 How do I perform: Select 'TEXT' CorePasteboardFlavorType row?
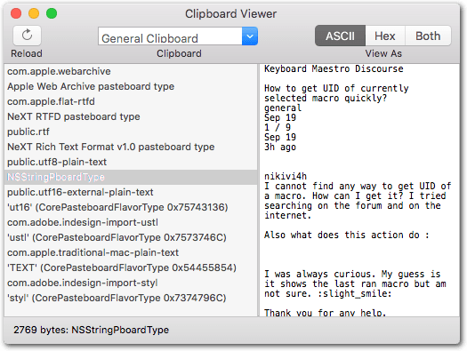point(131,267)
